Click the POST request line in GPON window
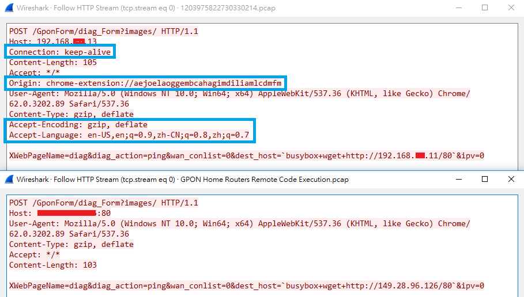The height and width of the screenshot is (297, 524). (x=104, y=203)
